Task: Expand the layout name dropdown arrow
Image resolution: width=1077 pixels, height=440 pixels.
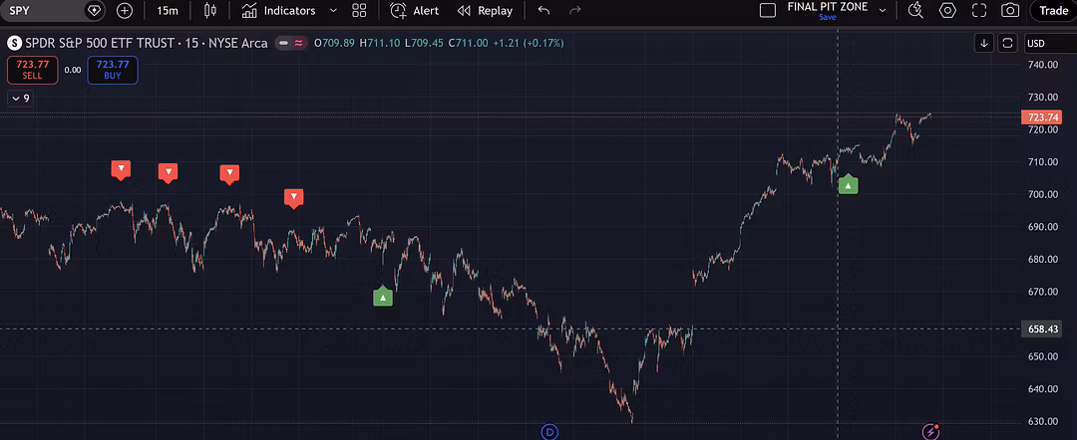Action: pyautogui.click(x=883, y=10)
